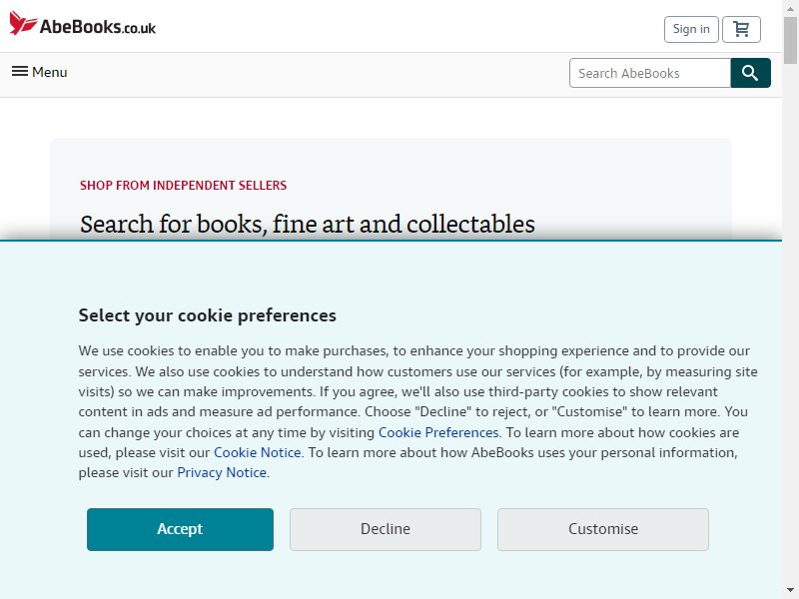
Task: Open cookie options via Customise button
Action: [x=603, y=529]
